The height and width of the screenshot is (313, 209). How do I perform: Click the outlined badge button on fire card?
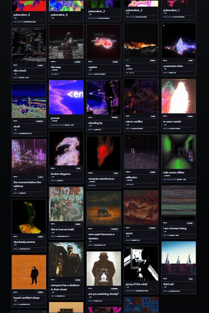click(x=153, y=60)
